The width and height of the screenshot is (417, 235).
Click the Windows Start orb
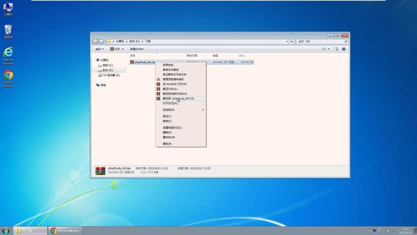coord(6,231)
